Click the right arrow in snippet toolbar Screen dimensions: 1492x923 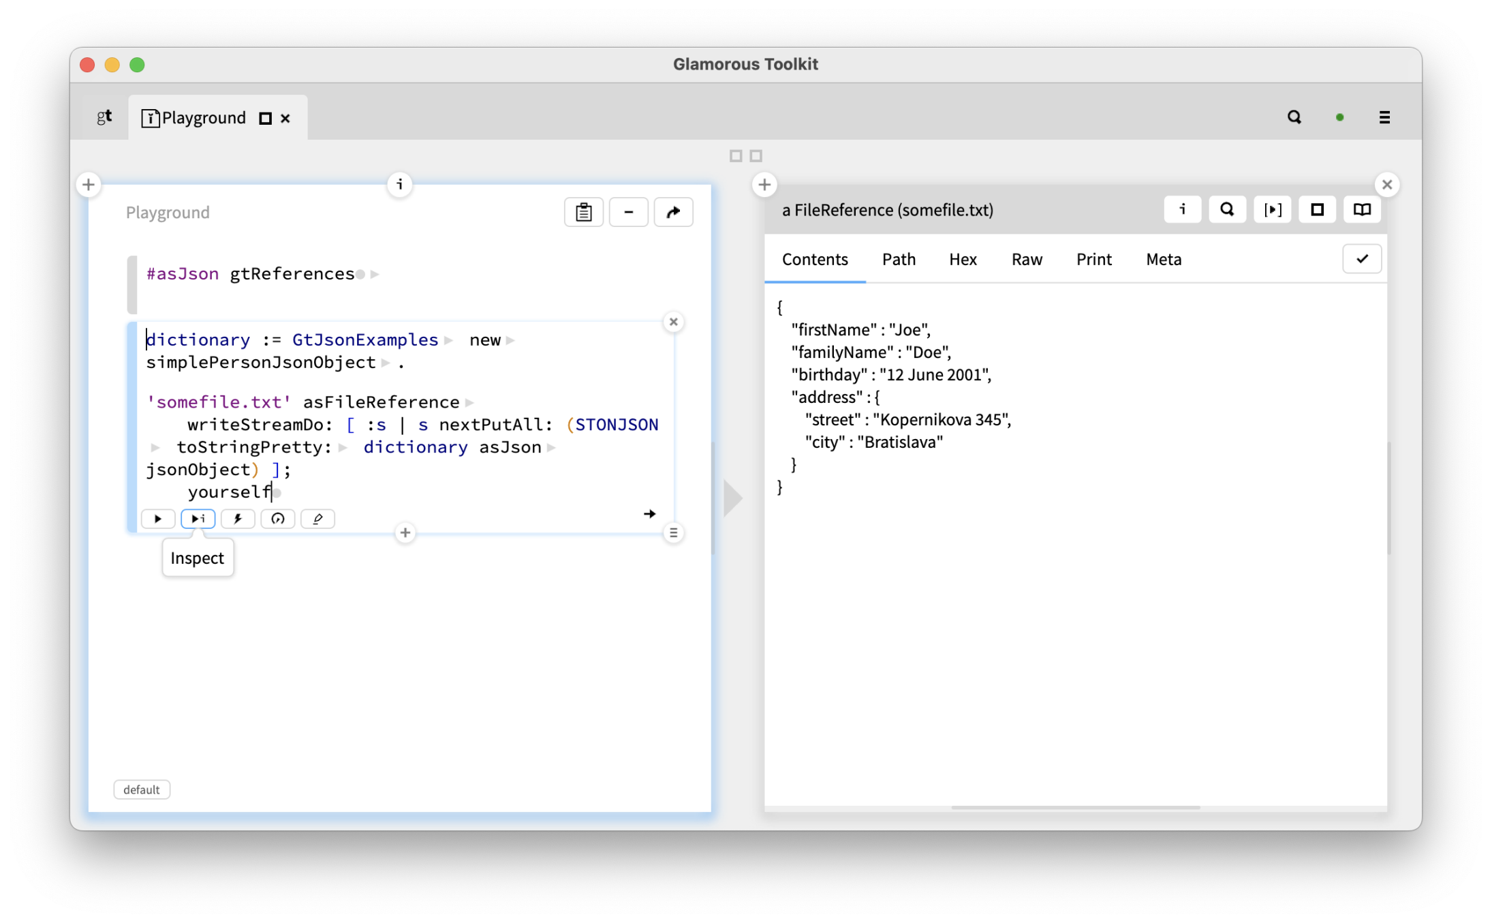[650, 514]
